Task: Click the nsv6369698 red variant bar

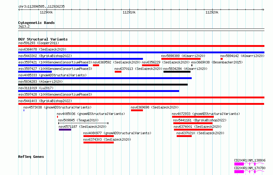Action: pyautogui.click(x=137, y=110)
